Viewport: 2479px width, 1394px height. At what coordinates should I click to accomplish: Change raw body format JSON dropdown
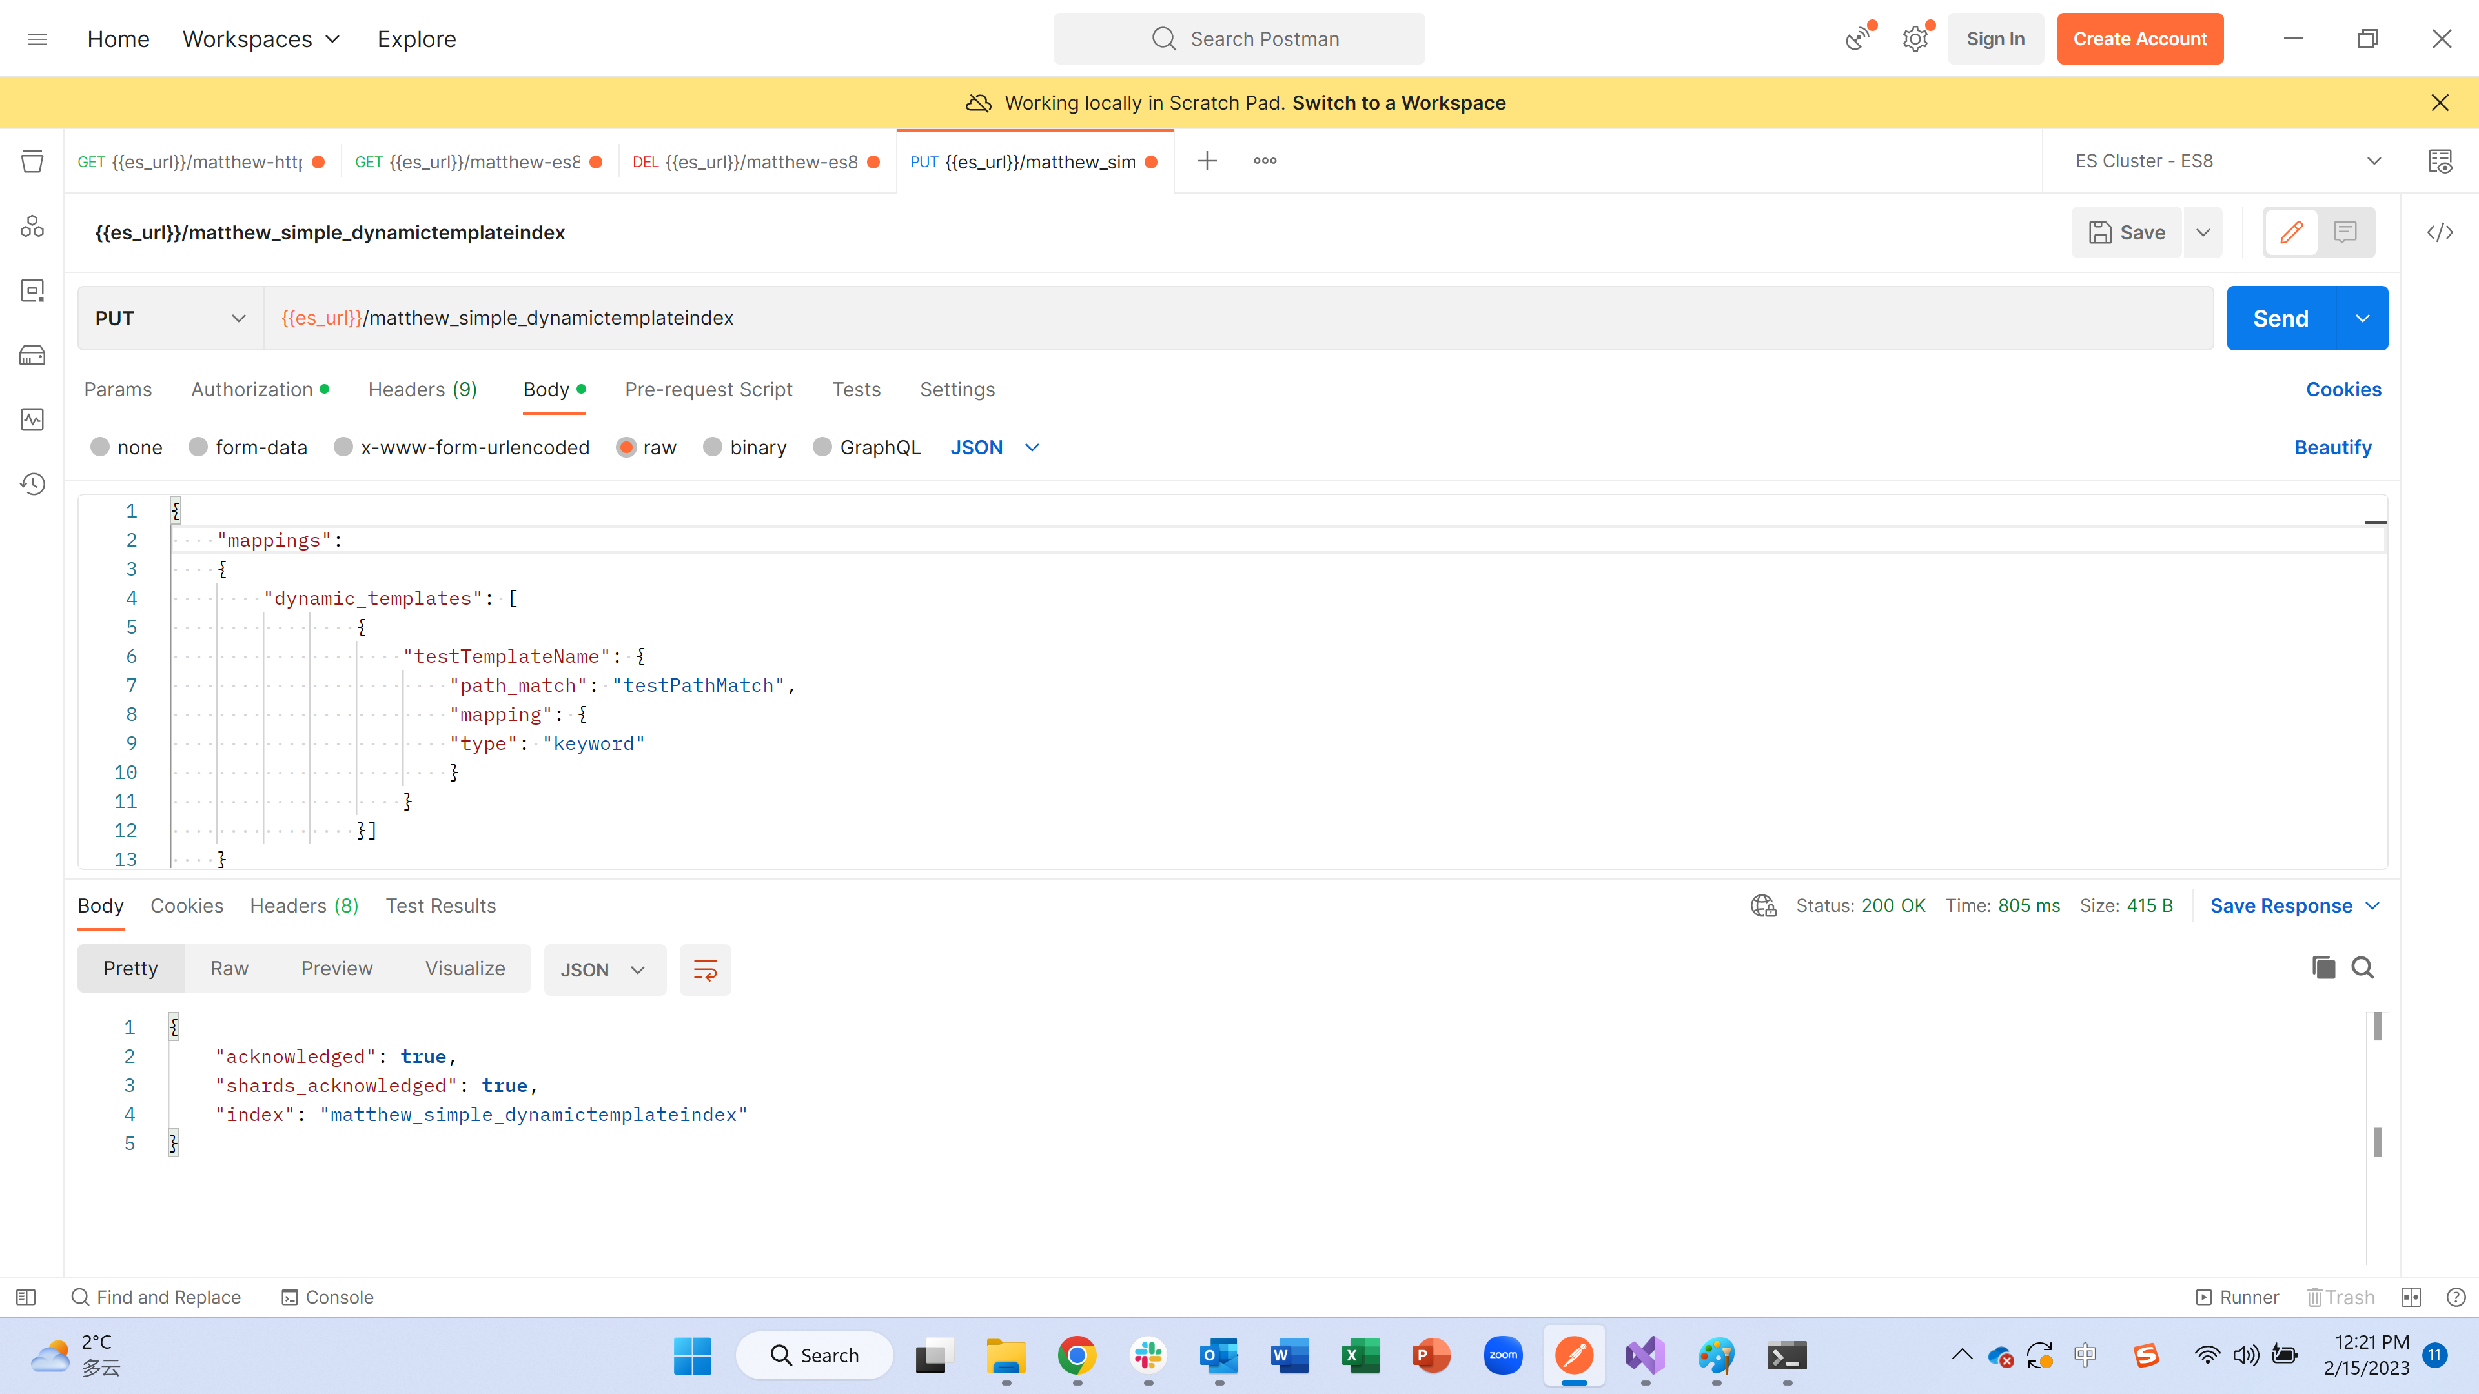[995, 447]
